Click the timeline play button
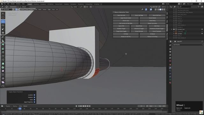204x115 pixels. click(85, 106)
